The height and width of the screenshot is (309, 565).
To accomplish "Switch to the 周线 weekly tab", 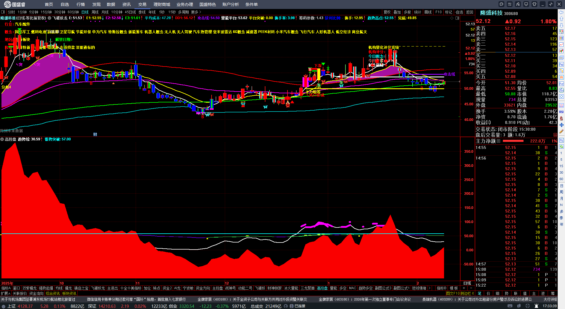I will [95, 12].
